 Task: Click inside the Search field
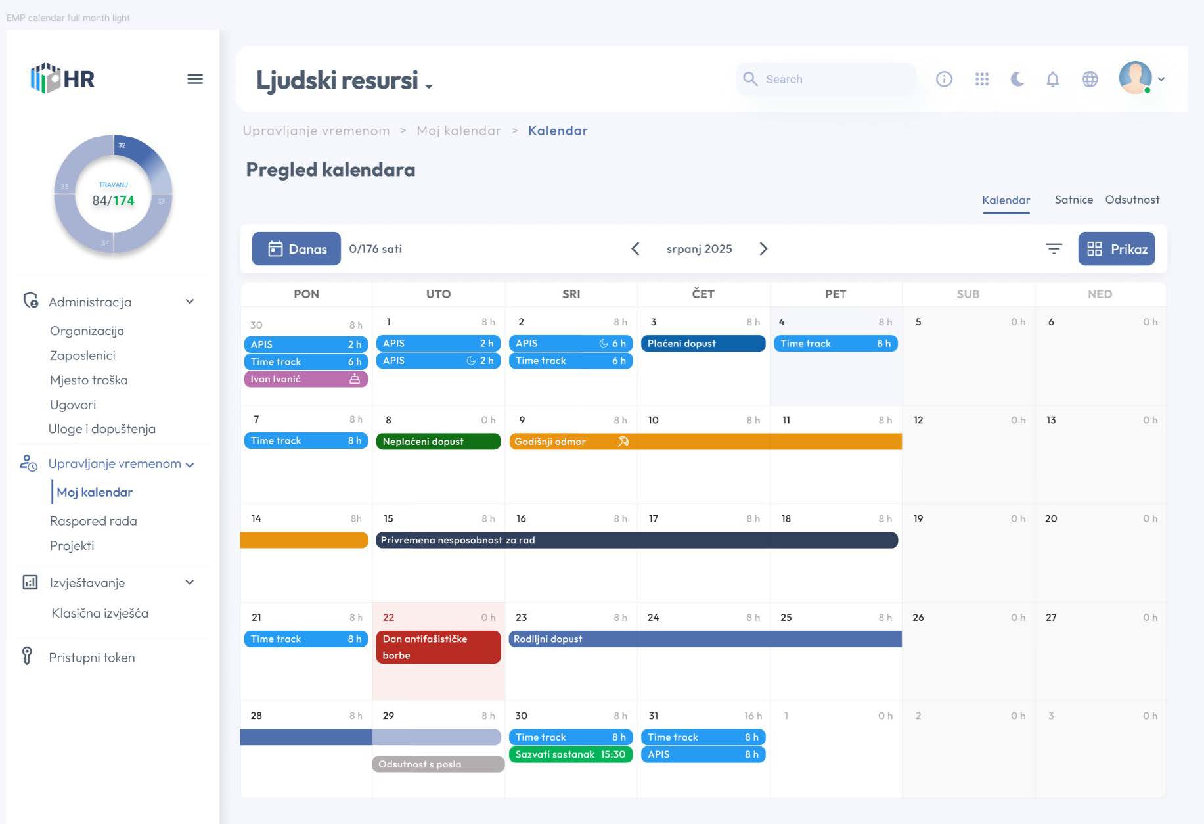click(824, 79)
